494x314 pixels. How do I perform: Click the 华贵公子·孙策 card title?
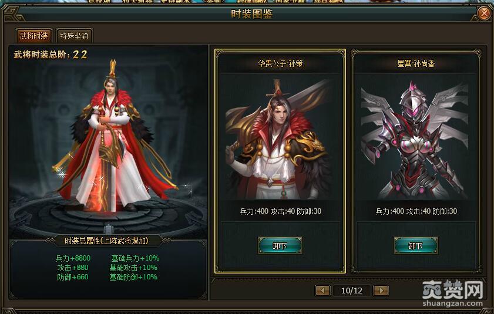pyautogui.click(x=280, y=63)
